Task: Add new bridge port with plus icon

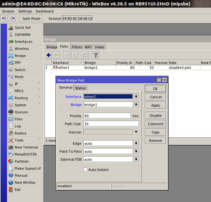Action: [49, 55]
